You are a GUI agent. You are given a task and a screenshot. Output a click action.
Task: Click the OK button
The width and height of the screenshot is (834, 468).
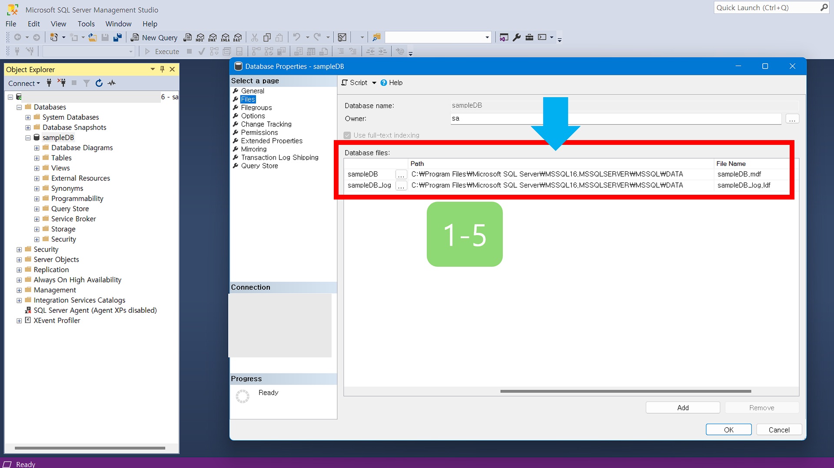(728, 429)
